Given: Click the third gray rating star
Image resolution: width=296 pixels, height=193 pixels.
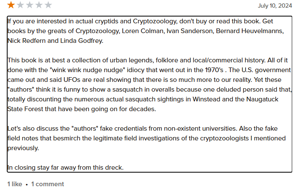Looking at the screenshot, I should [30, 5].
